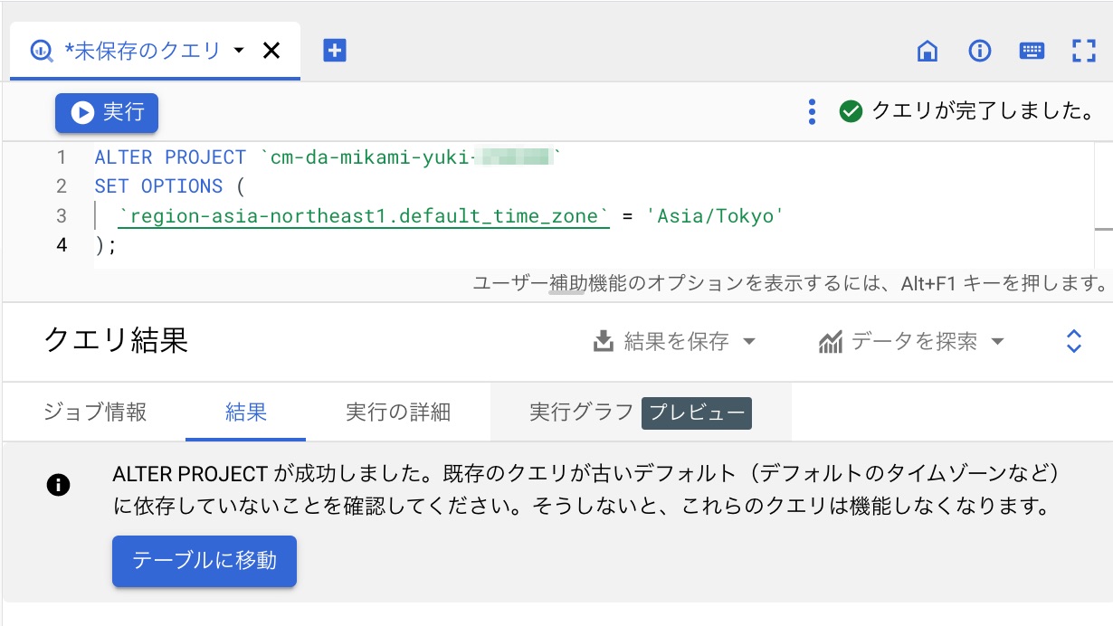Viewport: 1113px width, 626px height.
Task: Open the three-dot query options menu
Action: click(812, 112)
